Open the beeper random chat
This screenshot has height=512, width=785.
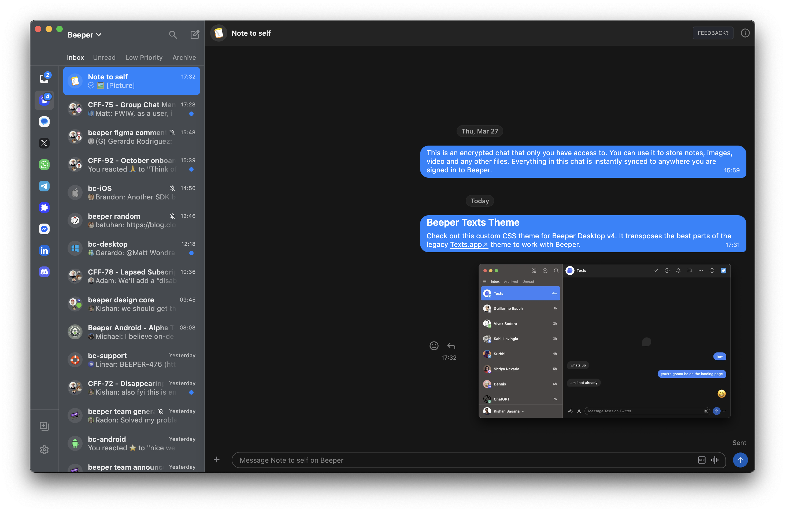pos(131,220)
